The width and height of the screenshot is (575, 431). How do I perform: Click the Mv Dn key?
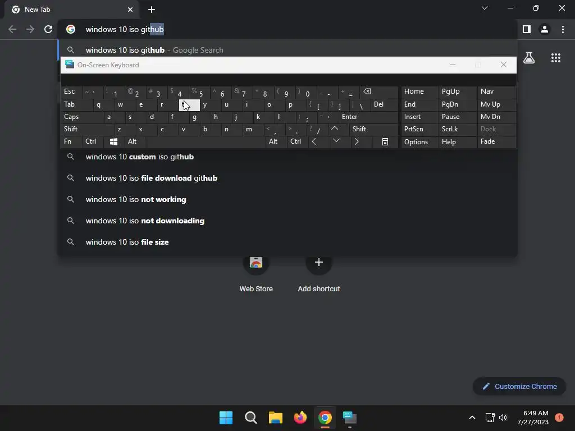pos(496,117)
